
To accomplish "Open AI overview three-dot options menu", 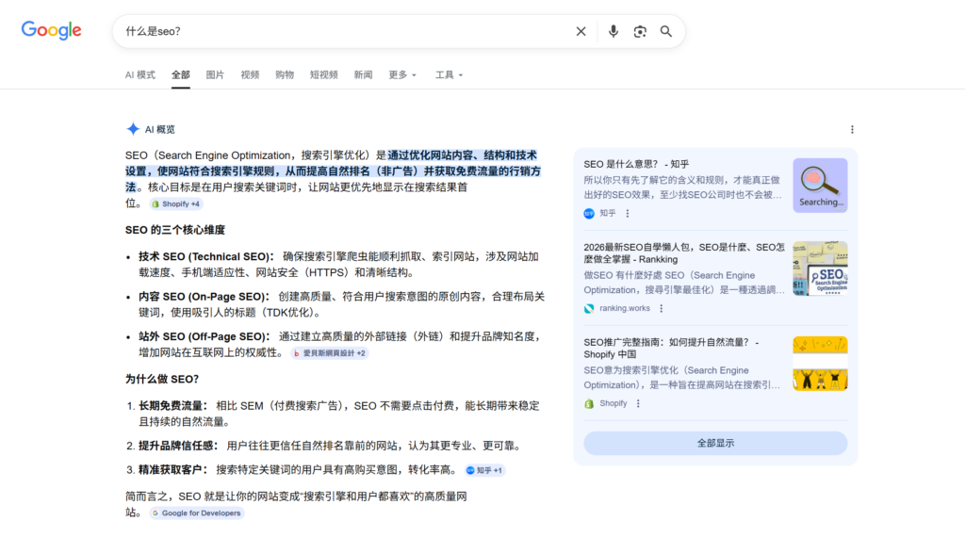I will 852,129.
